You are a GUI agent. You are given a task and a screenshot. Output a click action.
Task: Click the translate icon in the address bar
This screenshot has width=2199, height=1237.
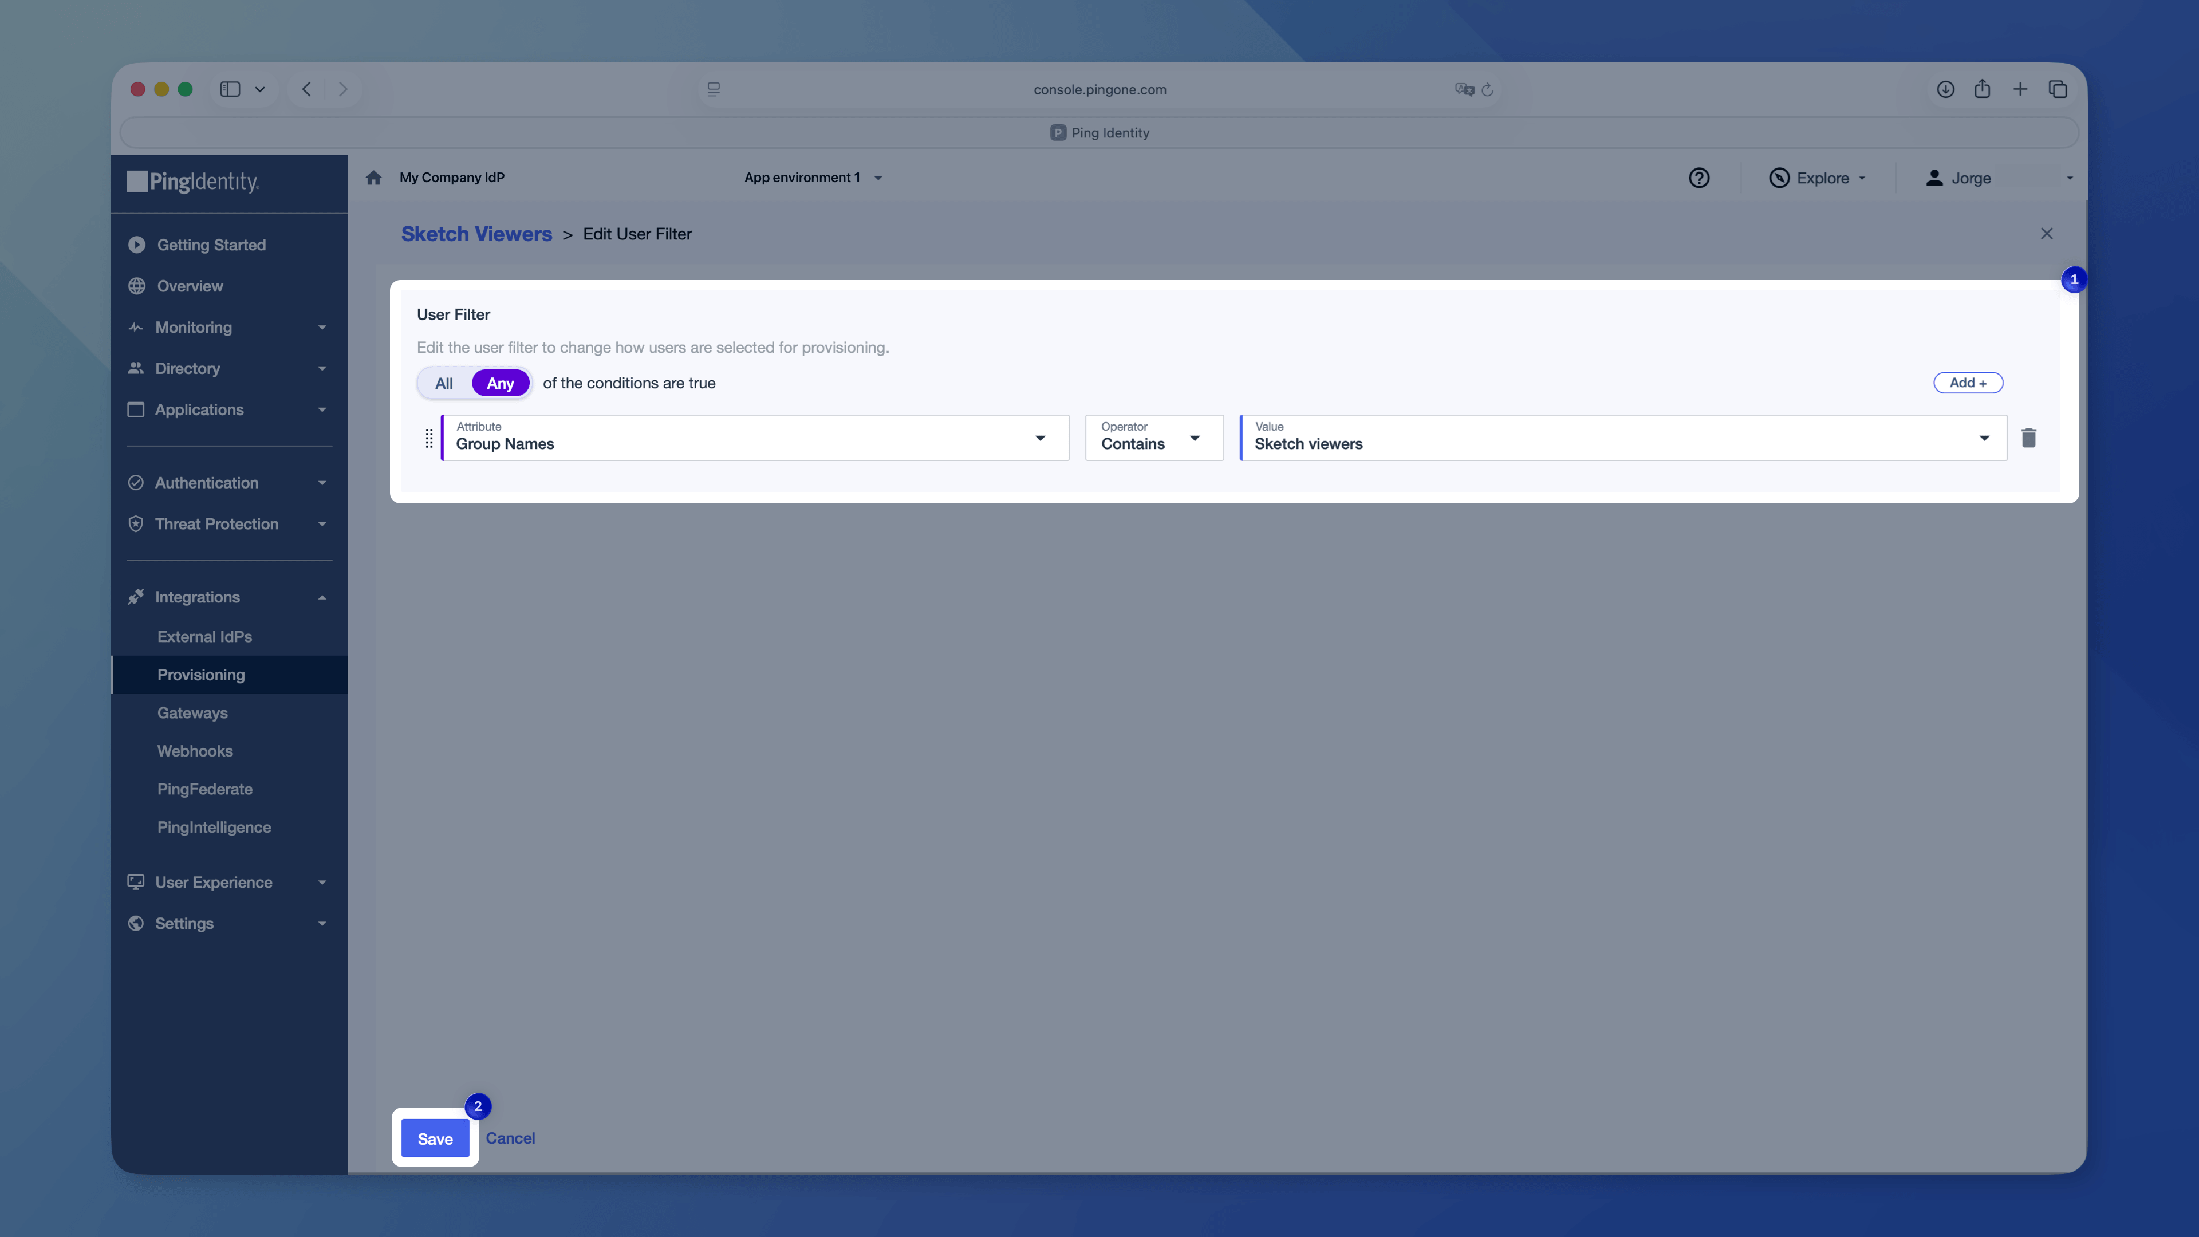(1464, 90)
